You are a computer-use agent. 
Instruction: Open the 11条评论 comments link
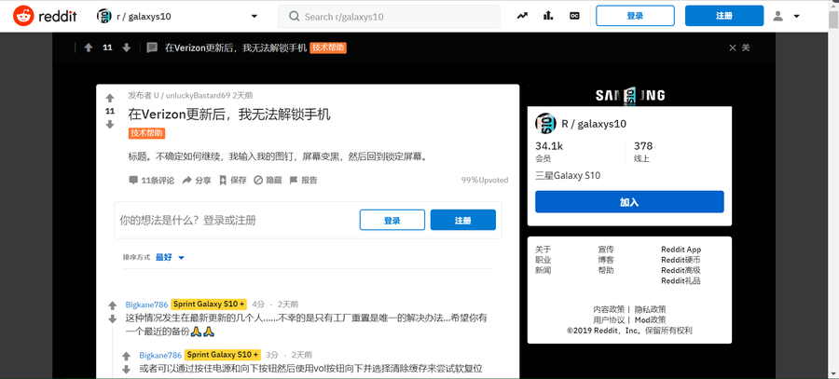[x=151, y=180]
